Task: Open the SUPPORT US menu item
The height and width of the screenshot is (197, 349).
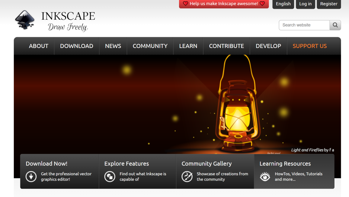Action: (x=310, y=46)
